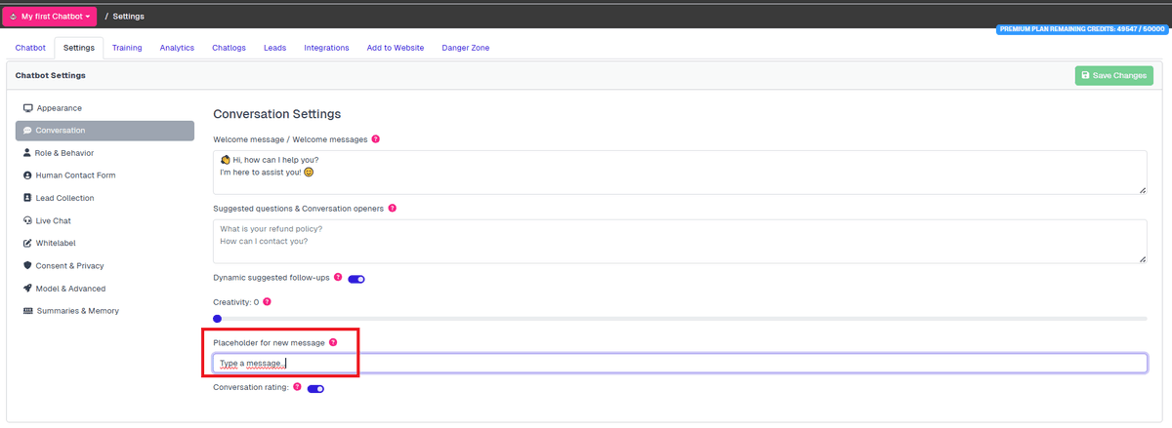
Task: Switch to the Training tab
Action: pos(127,48)
